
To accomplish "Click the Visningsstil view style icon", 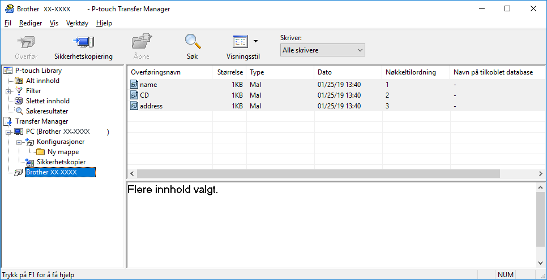I will [x=240, y=42].
